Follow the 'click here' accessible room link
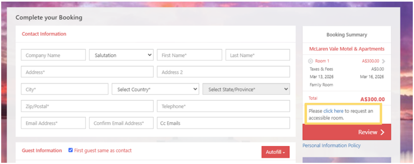Viewport: 414px width, 164px height. 333,111
